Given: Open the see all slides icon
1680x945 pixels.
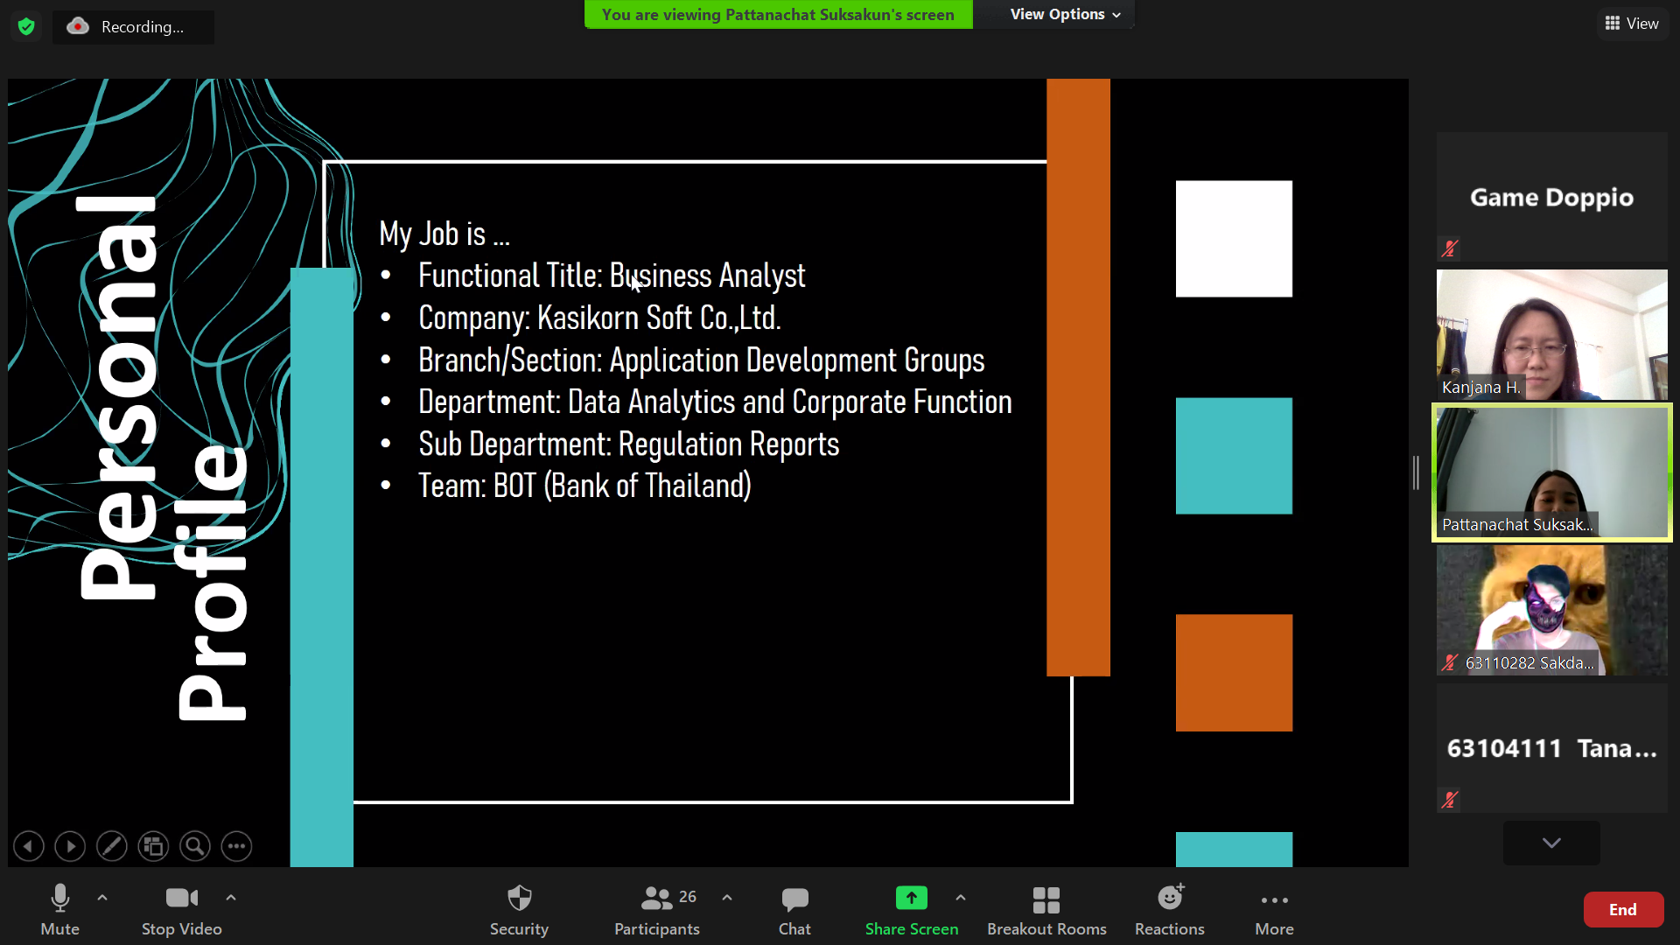Looking at the screenshot, I should coord(153,846).
